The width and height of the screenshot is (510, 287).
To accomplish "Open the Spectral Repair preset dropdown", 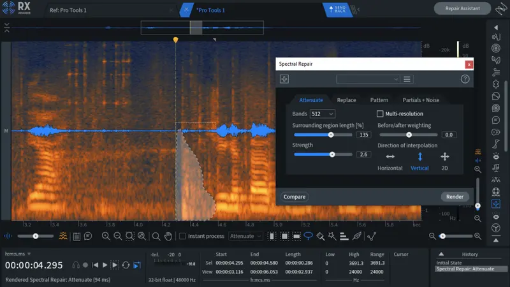I will (368, 79).
